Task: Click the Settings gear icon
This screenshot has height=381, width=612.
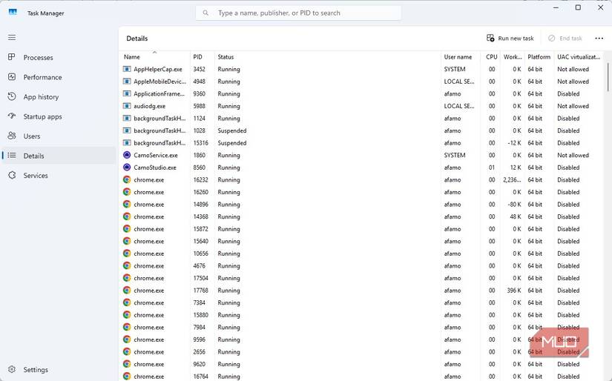Action: pos(12,369)
